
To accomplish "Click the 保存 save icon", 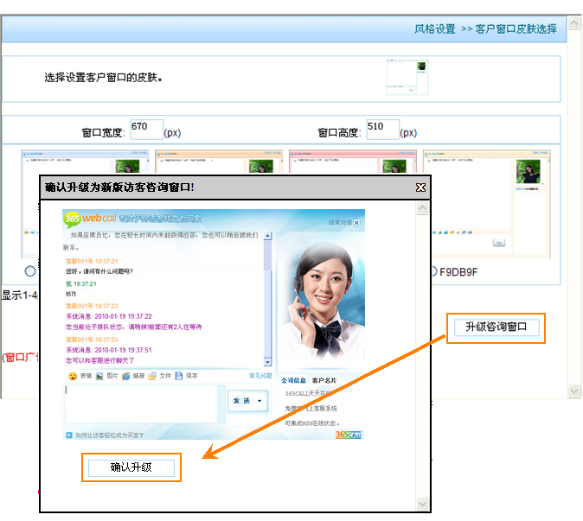I will tap(179, 376).
